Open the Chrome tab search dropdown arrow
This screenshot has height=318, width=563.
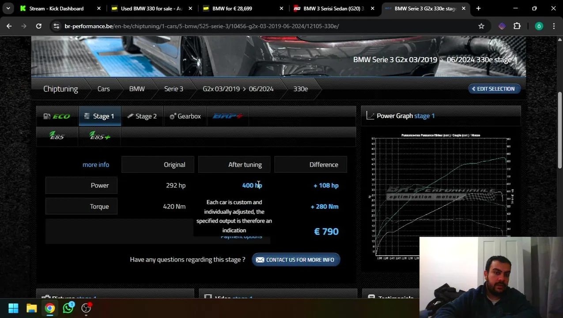click(x=8, y=8)
